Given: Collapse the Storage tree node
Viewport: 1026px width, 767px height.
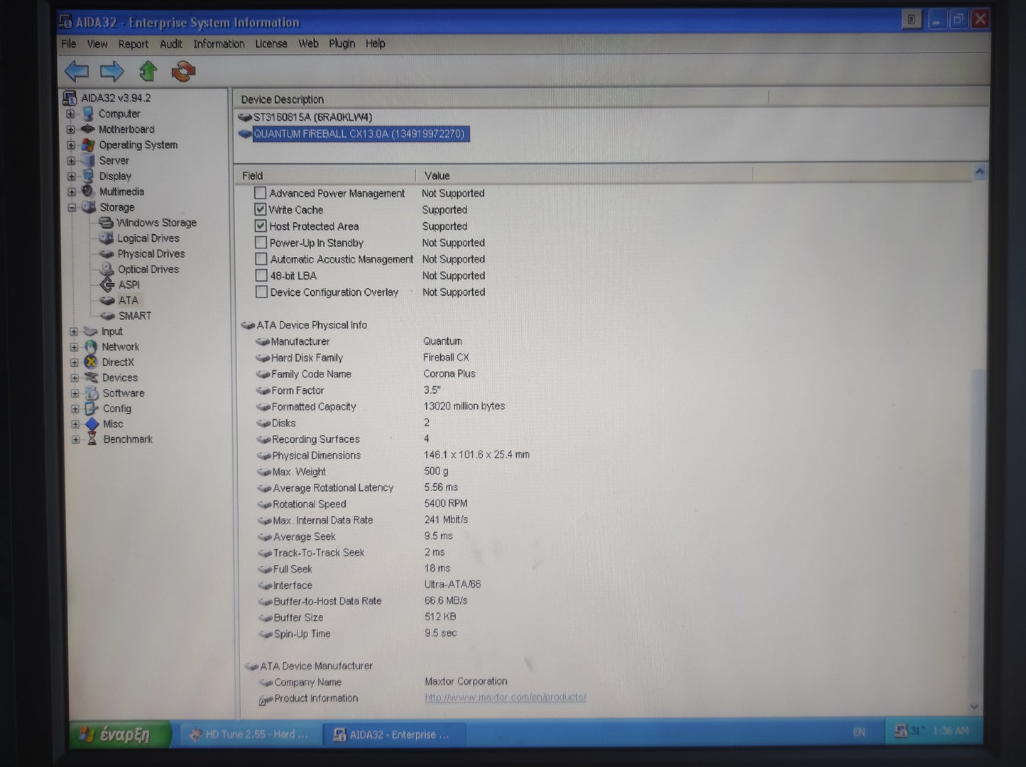Looking at the screenshot, I should (72, 207).
